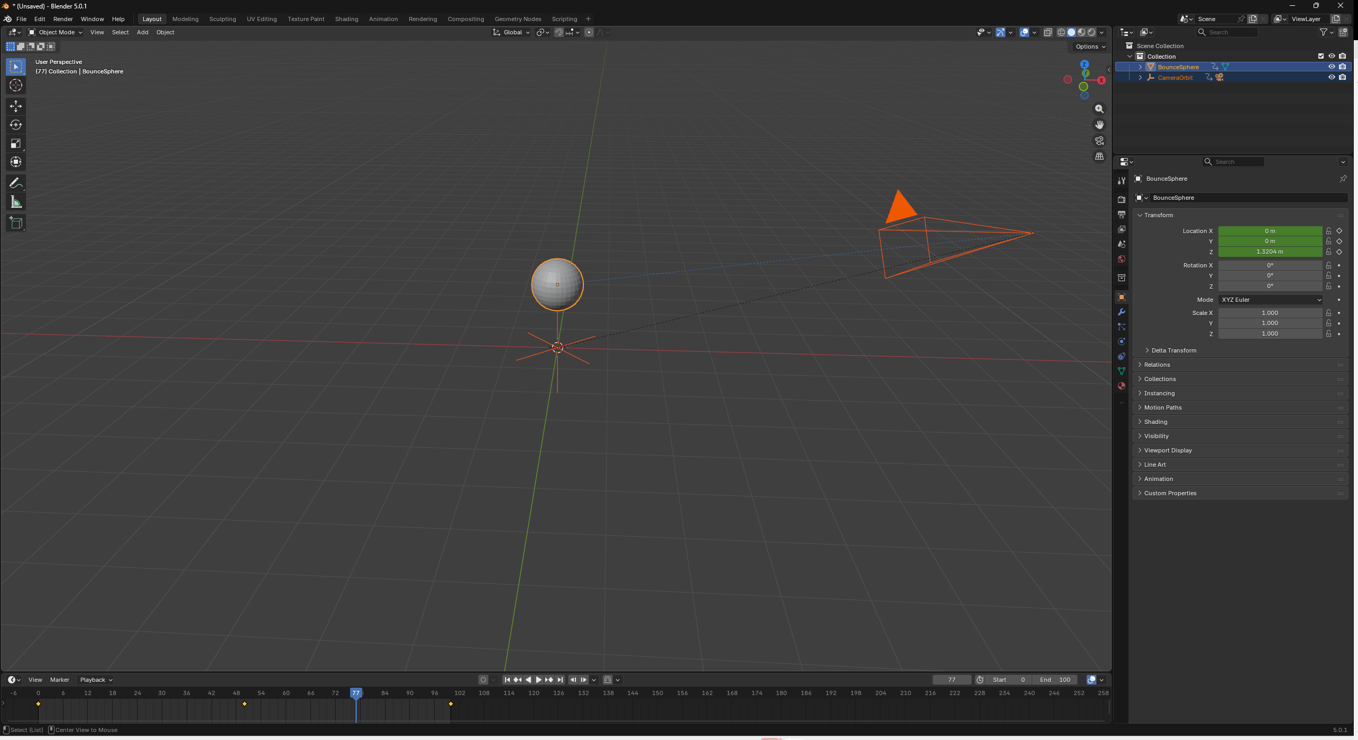The width and height of the screenshot is (1358, 740).
Task: Toggle camera view in viewport
Action: pyautogui.click(x=1099, y=141)
